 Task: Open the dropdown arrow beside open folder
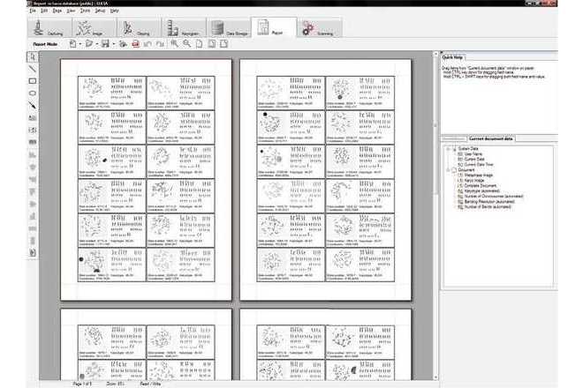96,44
